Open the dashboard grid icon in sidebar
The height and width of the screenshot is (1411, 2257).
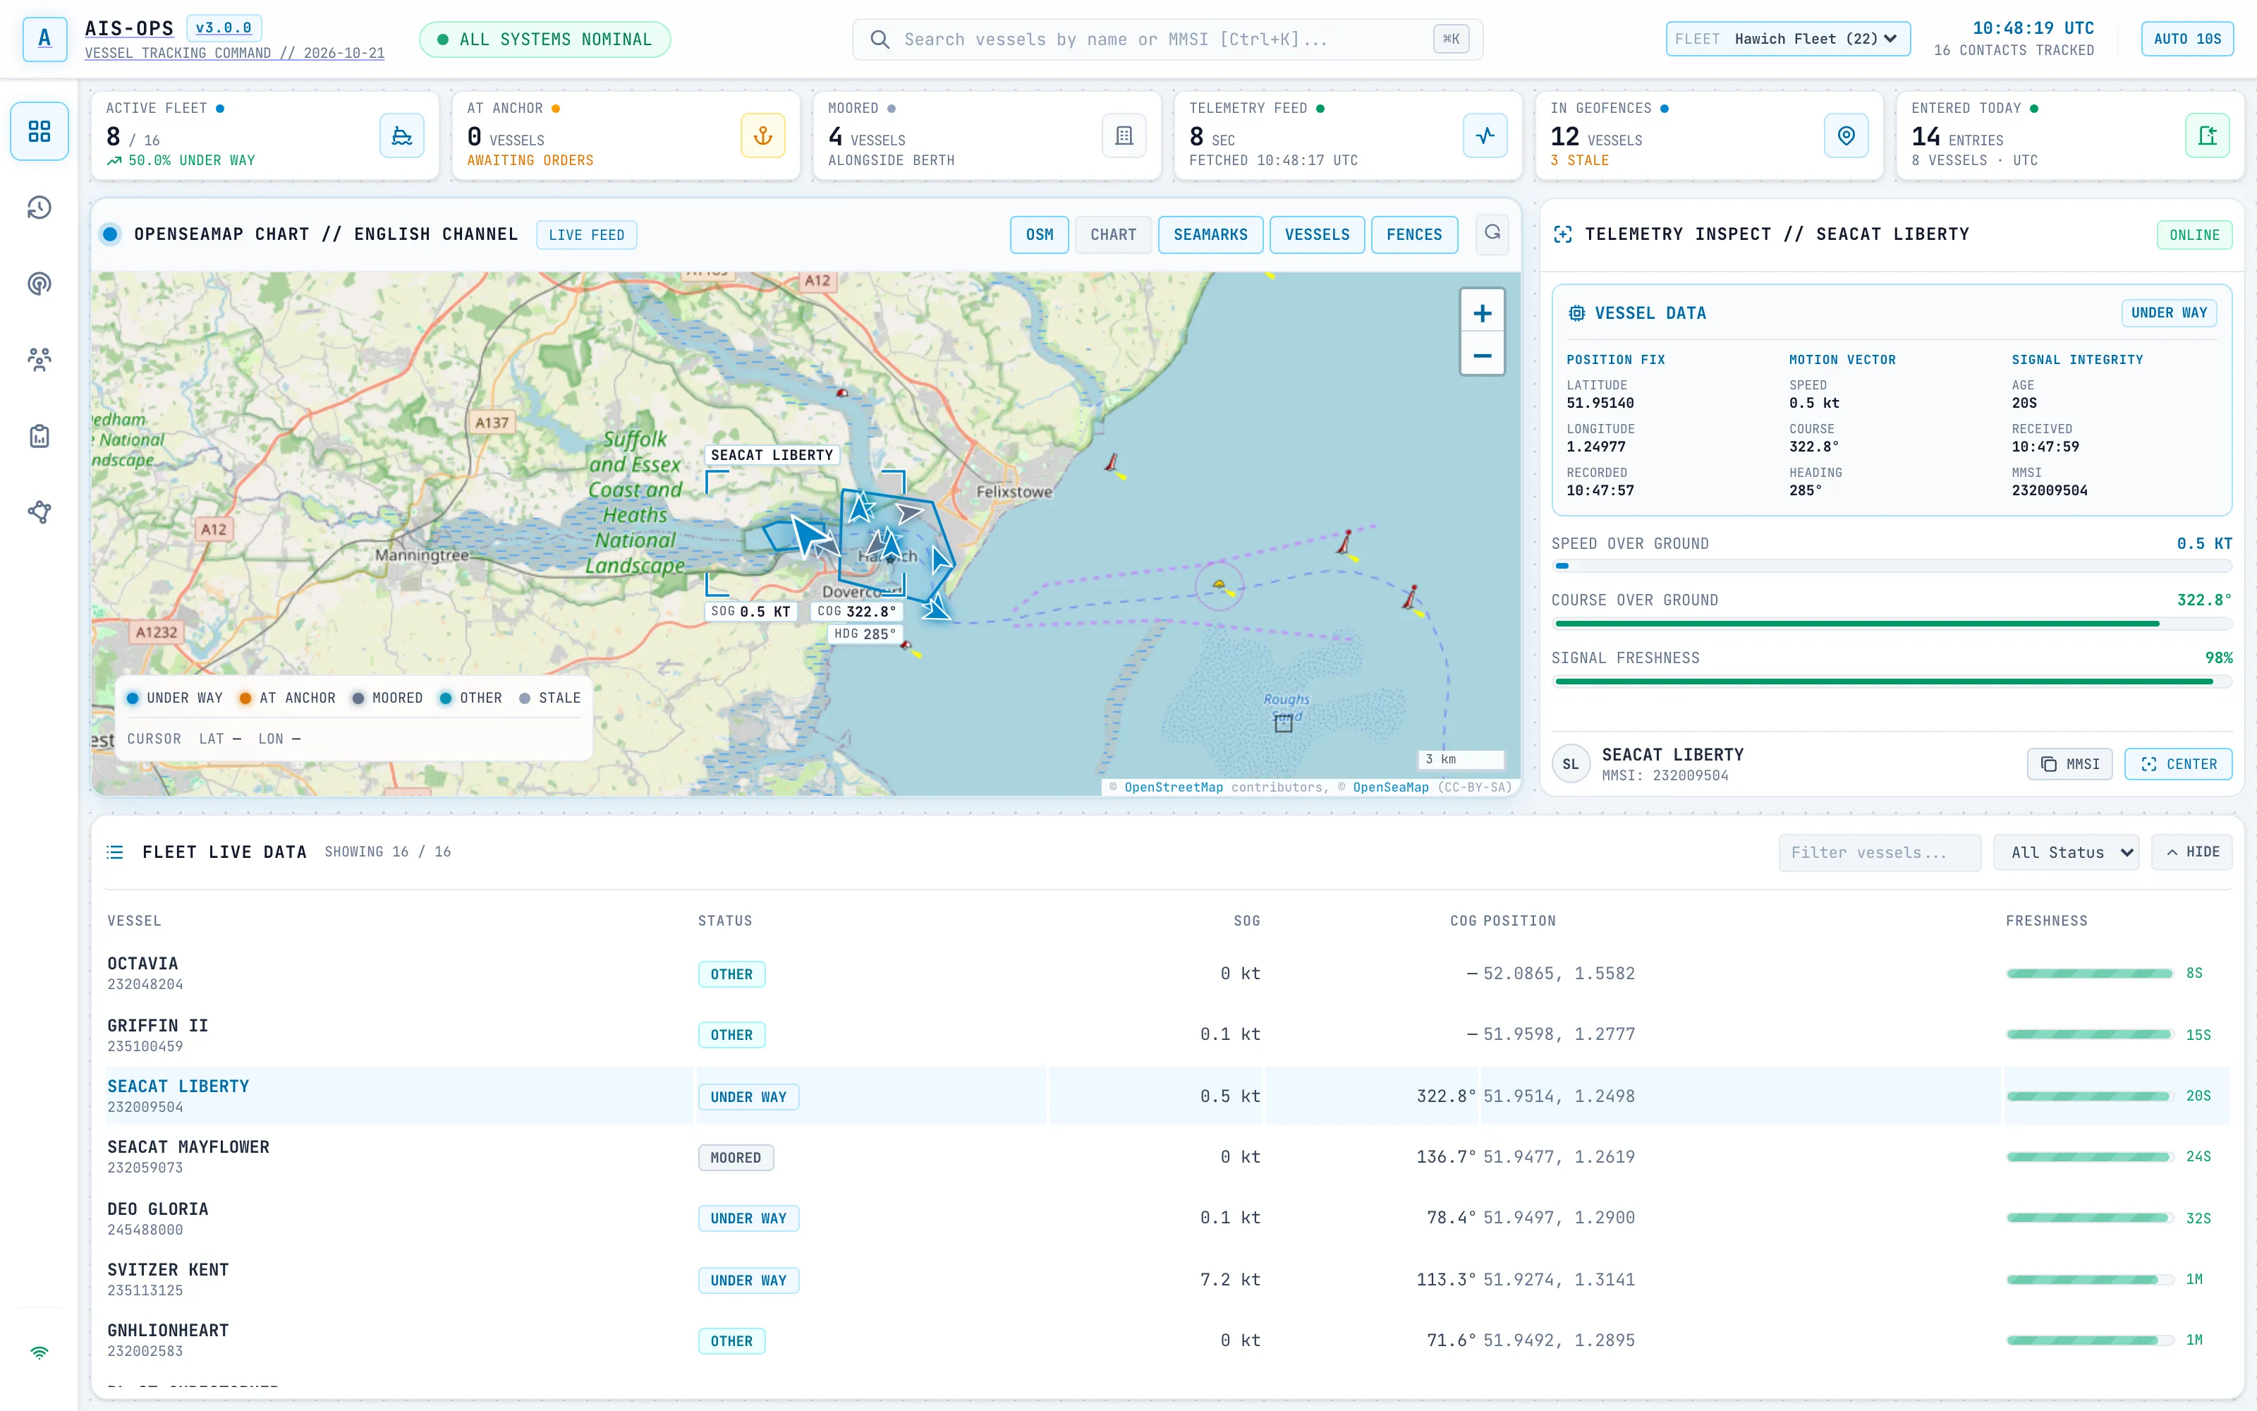tap(39, 131)
